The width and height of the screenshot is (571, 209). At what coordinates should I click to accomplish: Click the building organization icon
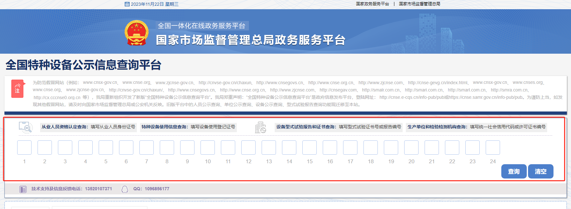click(x=261, y=127)
